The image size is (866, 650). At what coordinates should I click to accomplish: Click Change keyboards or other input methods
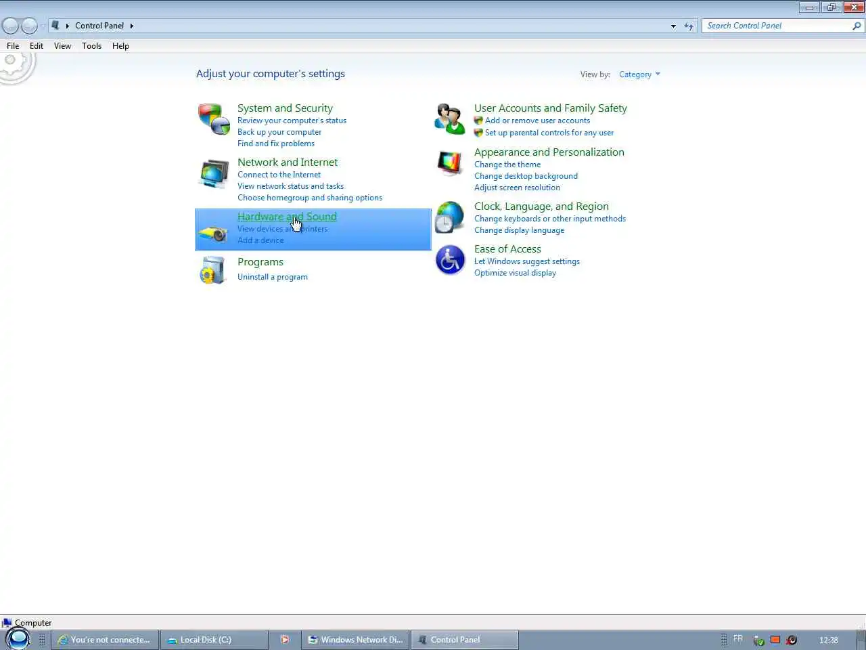[550, 219]
